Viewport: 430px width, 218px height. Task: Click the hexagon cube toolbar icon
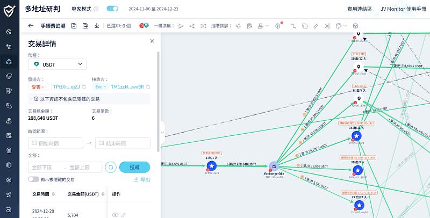point(355,26)
